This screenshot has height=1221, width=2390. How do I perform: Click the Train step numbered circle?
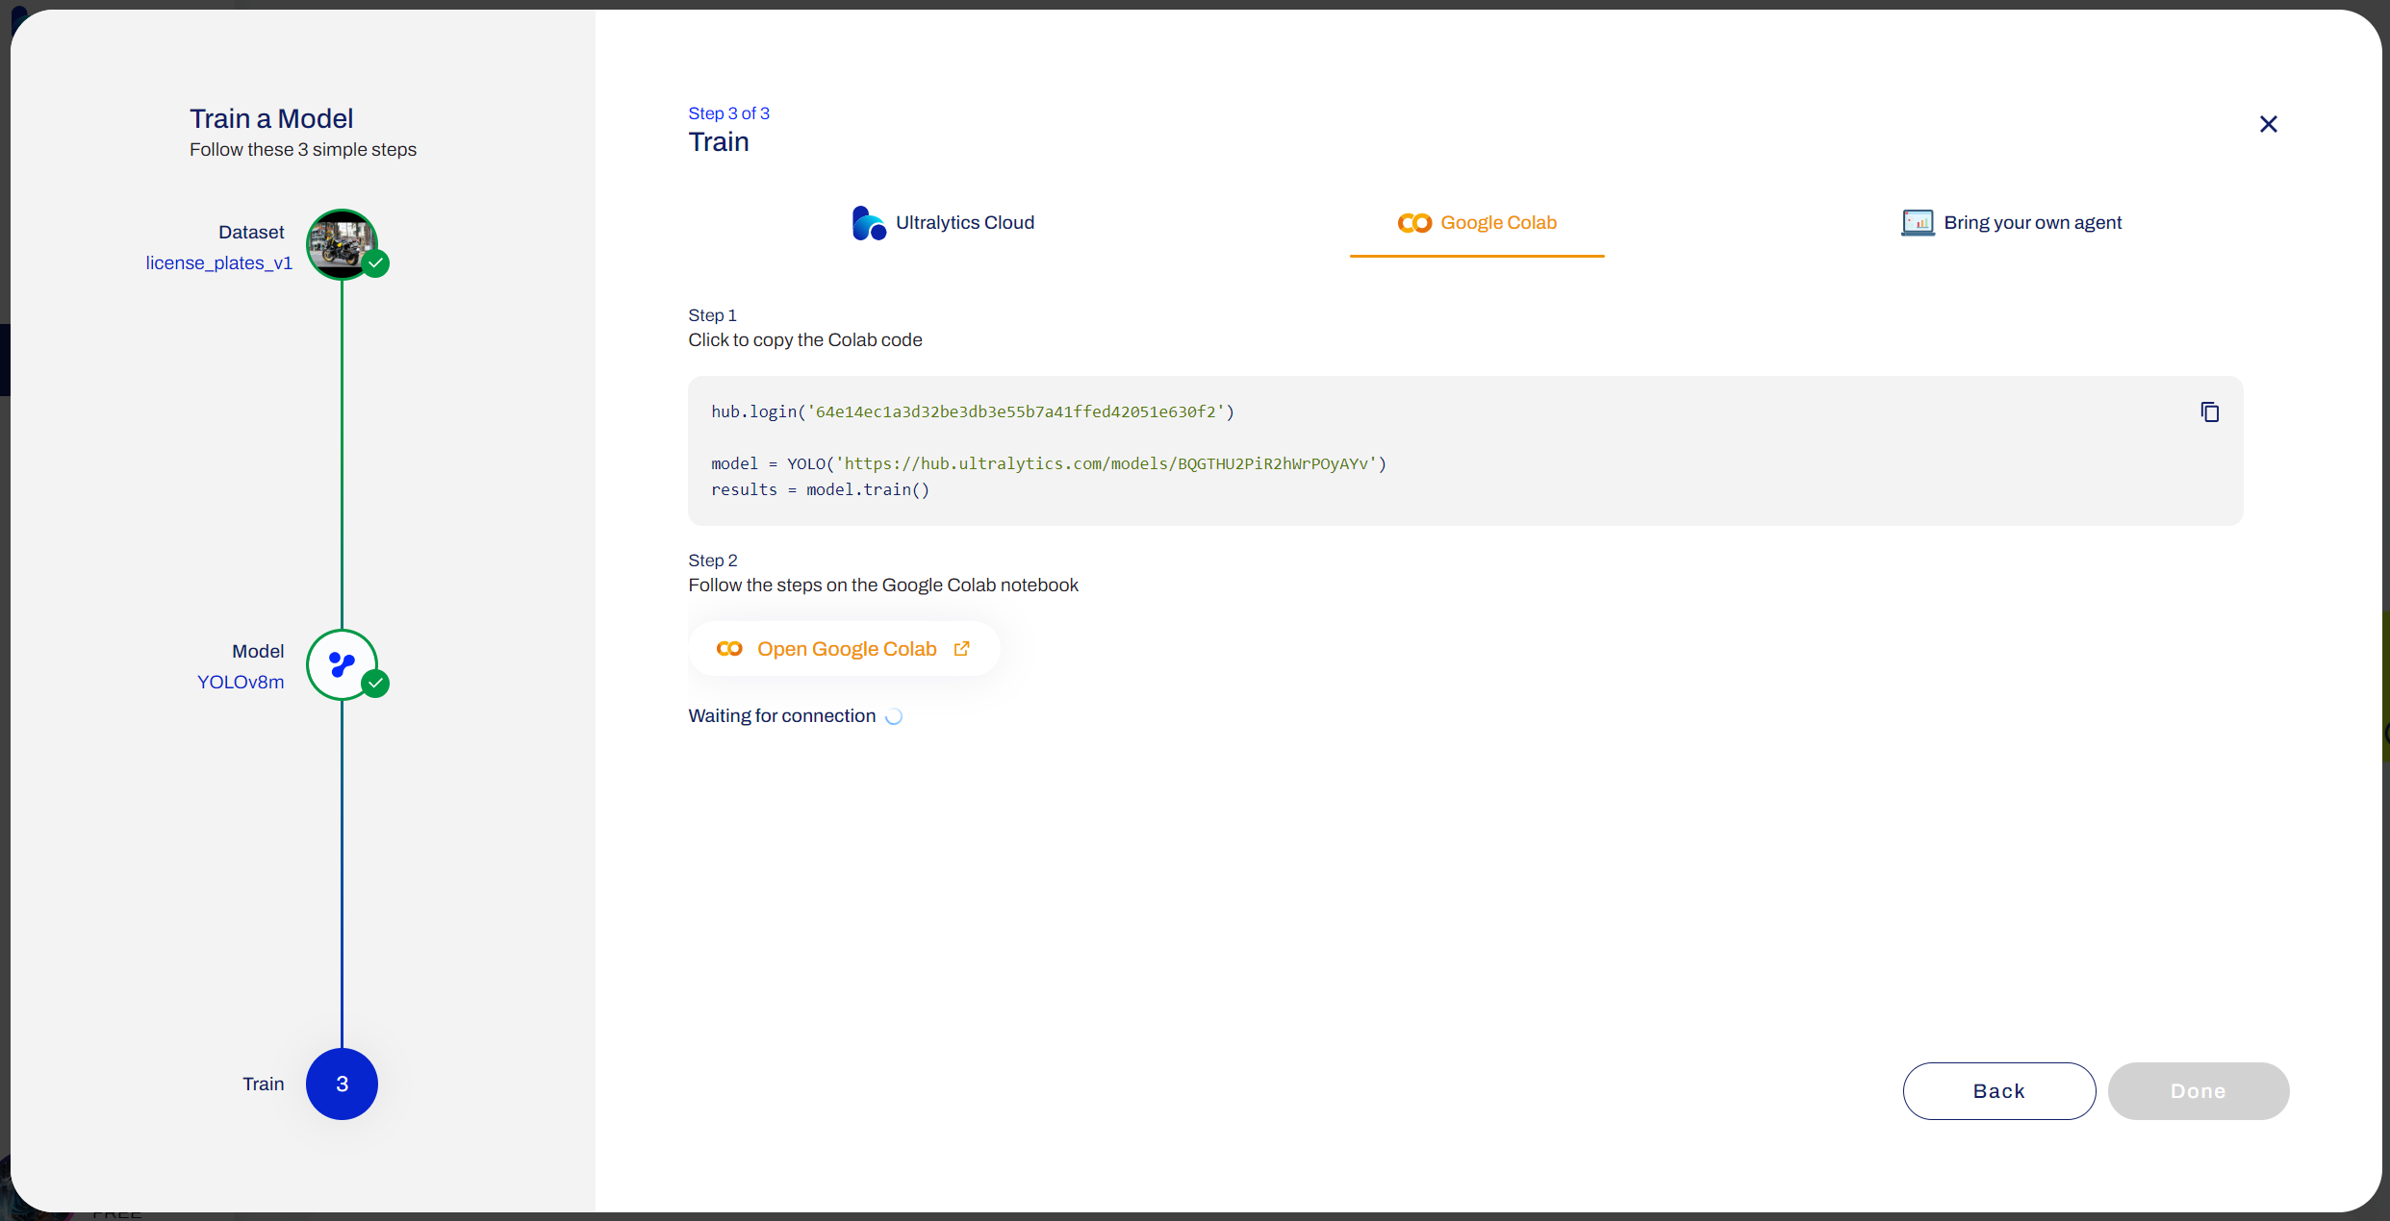pos(342,1084)
